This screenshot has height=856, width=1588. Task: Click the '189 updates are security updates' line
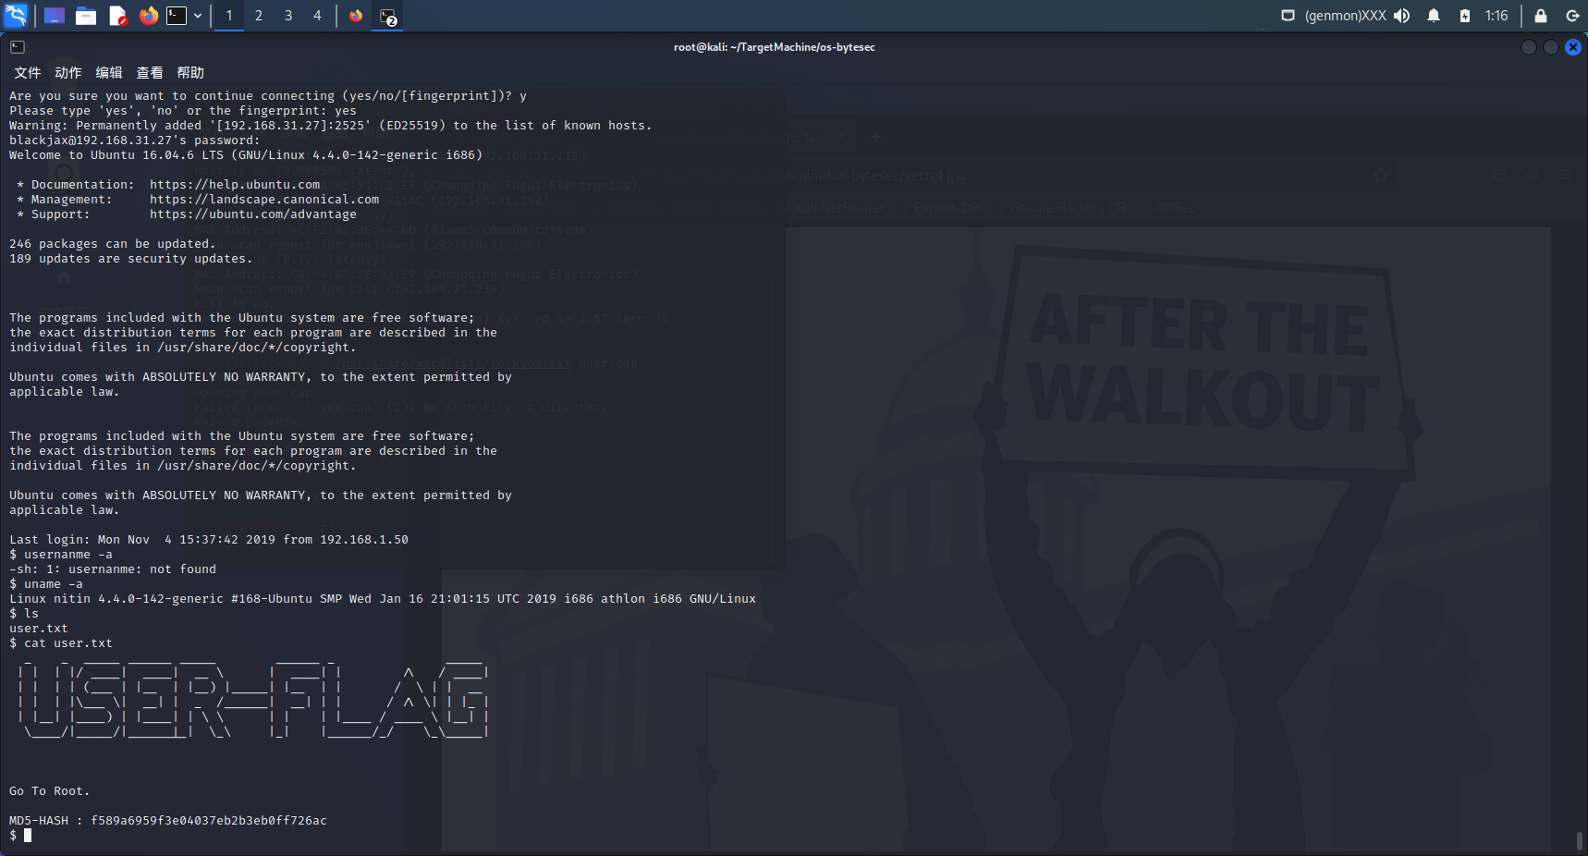click(131, 259)
